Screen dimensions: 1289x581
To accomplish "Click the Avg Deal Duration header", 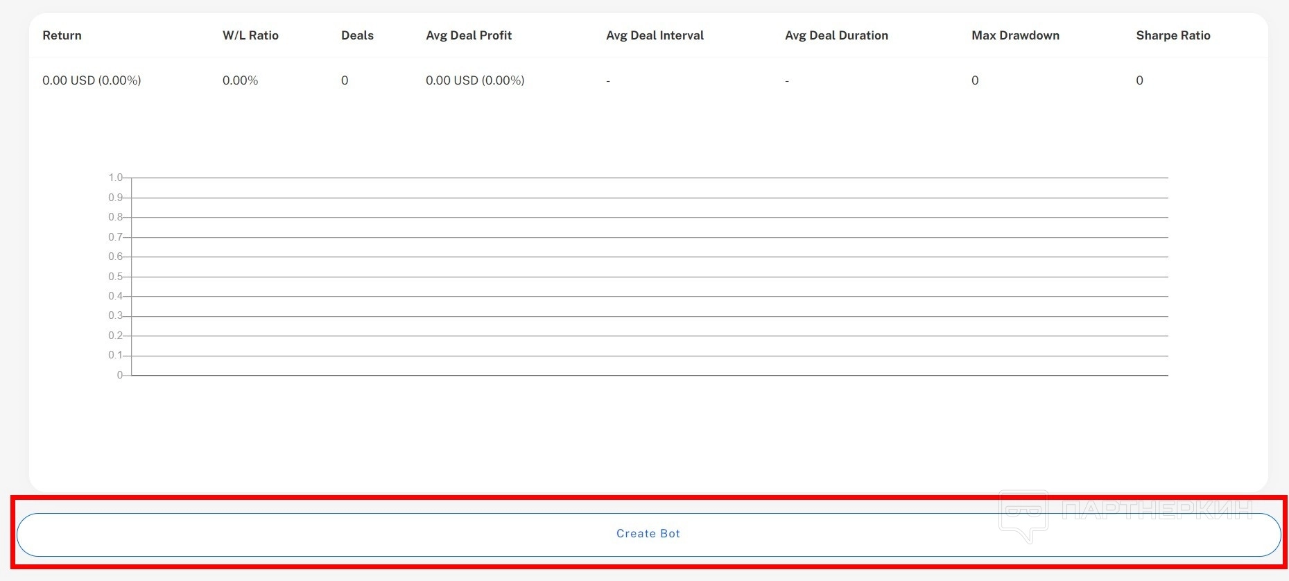I will 836,35.
